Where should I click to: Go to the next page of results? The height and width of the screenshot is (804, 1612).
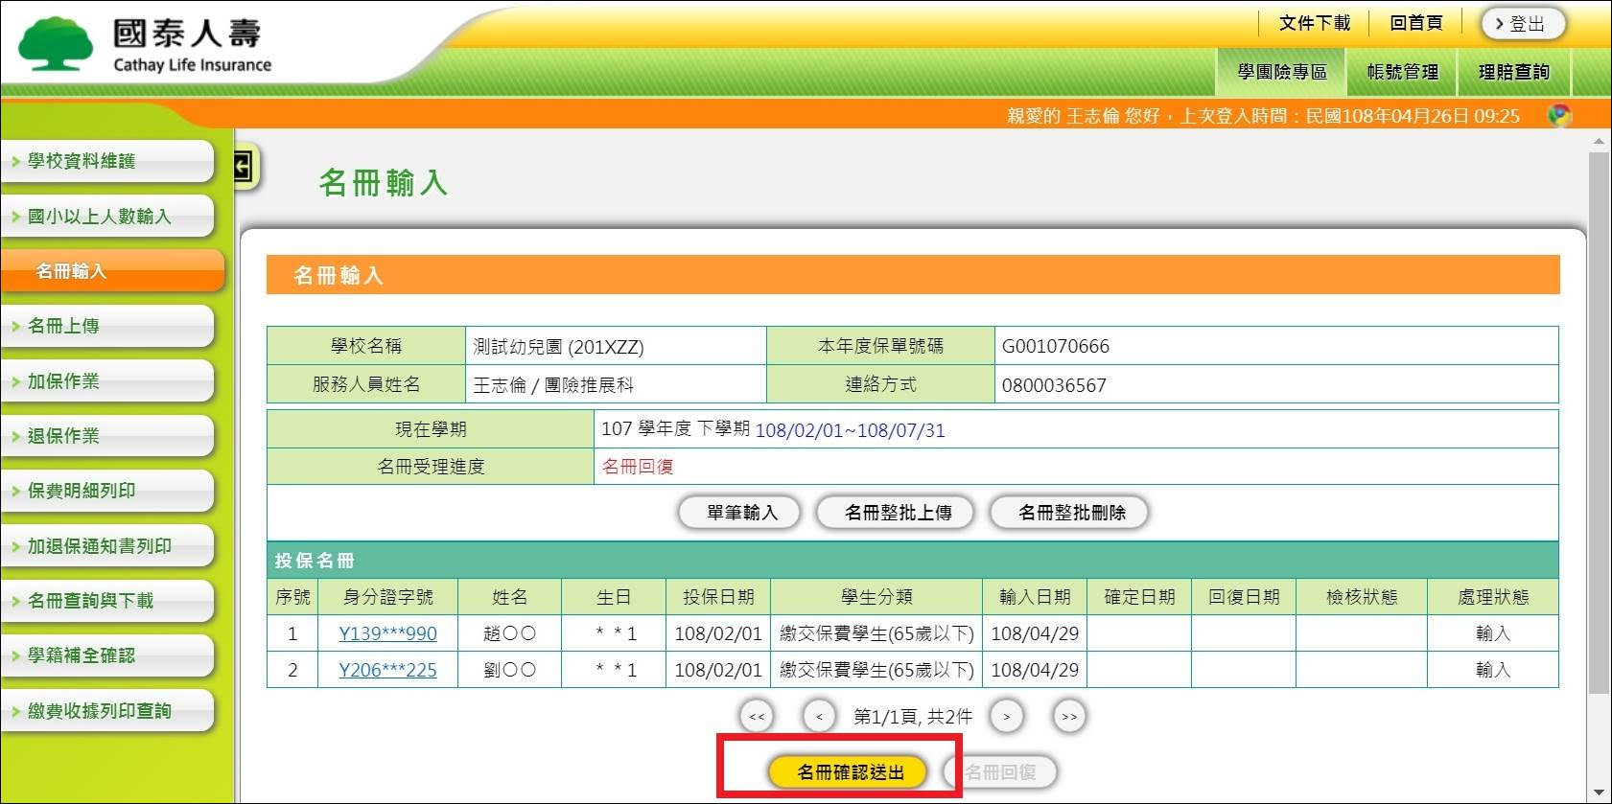coord(1006,717)
